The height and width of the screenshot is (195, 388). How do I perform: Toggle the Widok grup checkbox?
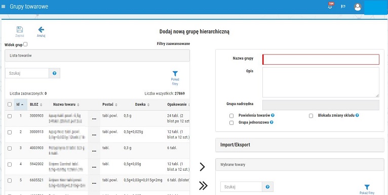tap(25, 44)
